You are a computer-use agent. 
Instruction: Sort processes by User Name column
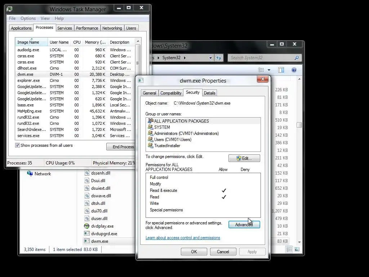(59, 42)
